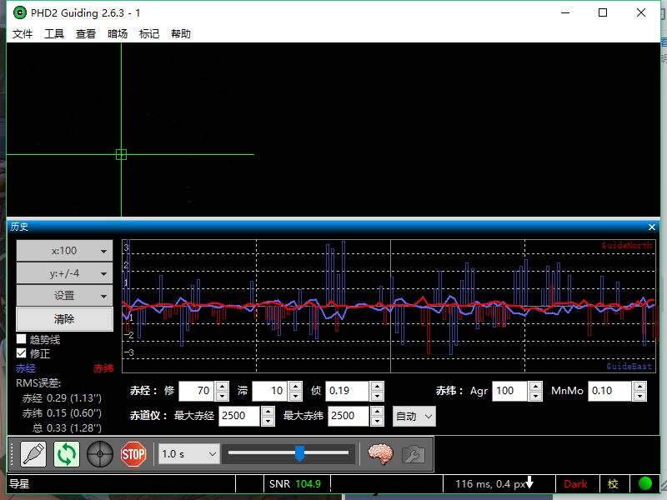Open the 暗场 menu
This screenshot has height=500, width=667.
[118, 33]
